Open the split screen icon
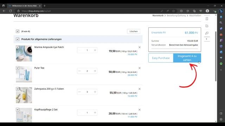The image size is (225, 126). point(181,11)
